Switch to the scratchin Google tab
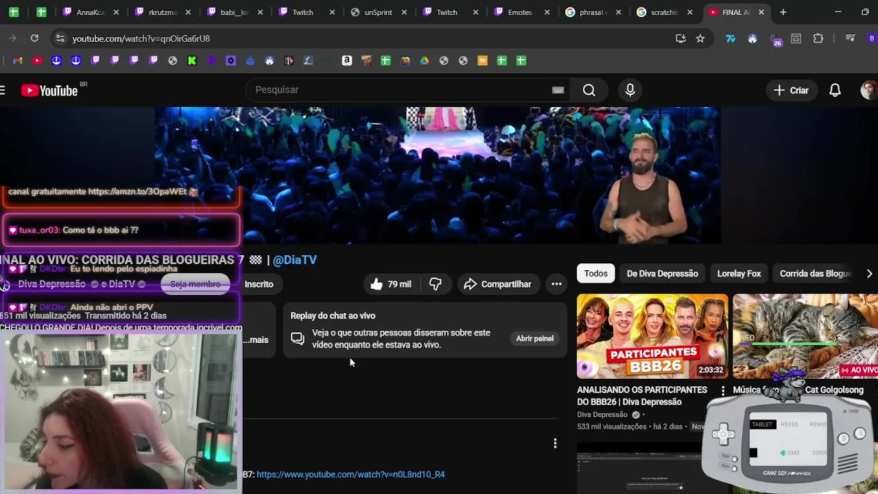The width and height of the screenshot is (878, 494). point(663,12)
